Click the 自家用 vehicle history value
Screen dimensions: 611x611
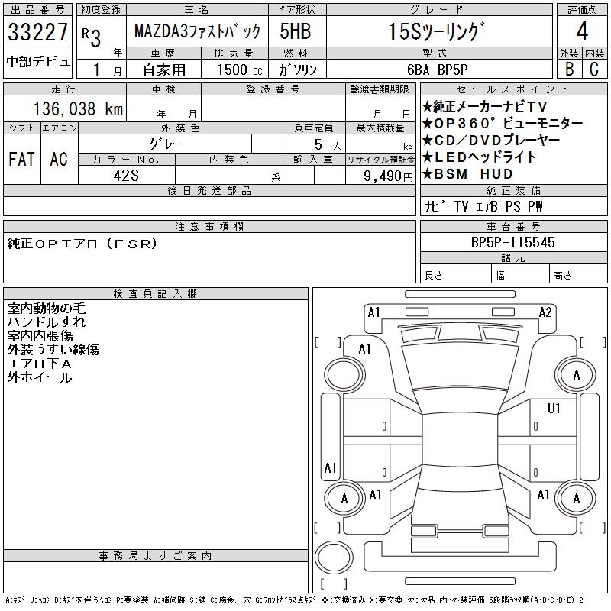[164, 70]
